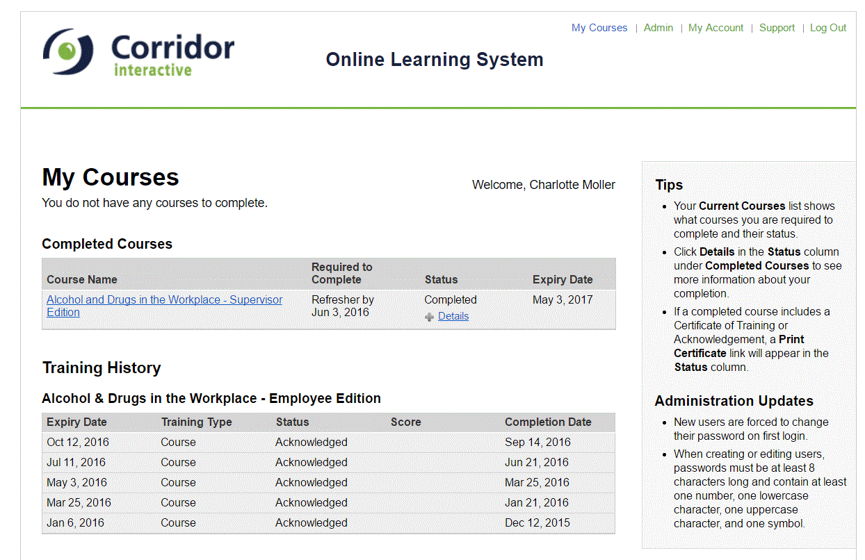Click the Score column header
The image size is (865, 560).
click(405, 422)
